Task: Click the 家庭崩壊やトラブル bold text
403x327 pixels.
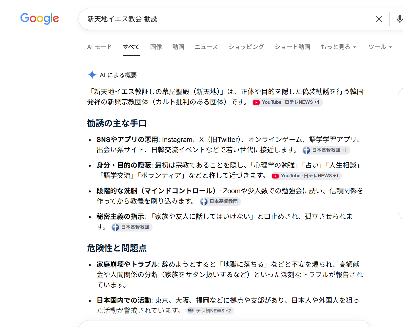Action: tap(127, 265)
